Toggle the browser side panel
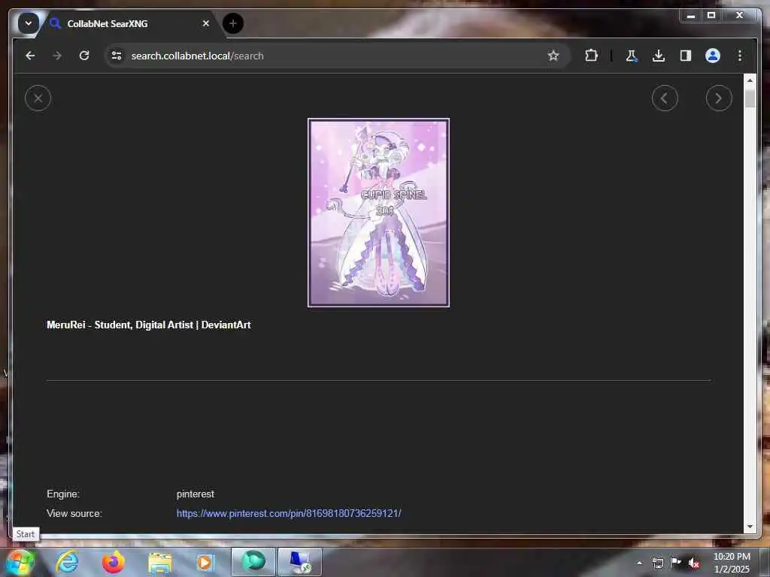 (x=686, y=56)
